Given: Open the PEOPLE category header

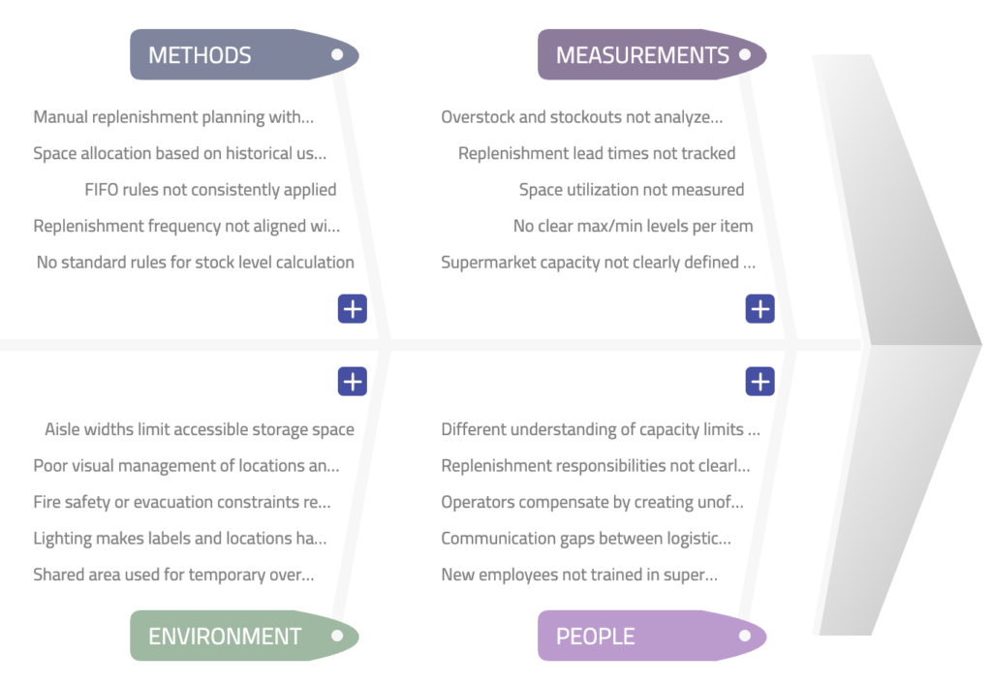Looking at the screenshot, I should pyautogui.click(x=595, y=637).
